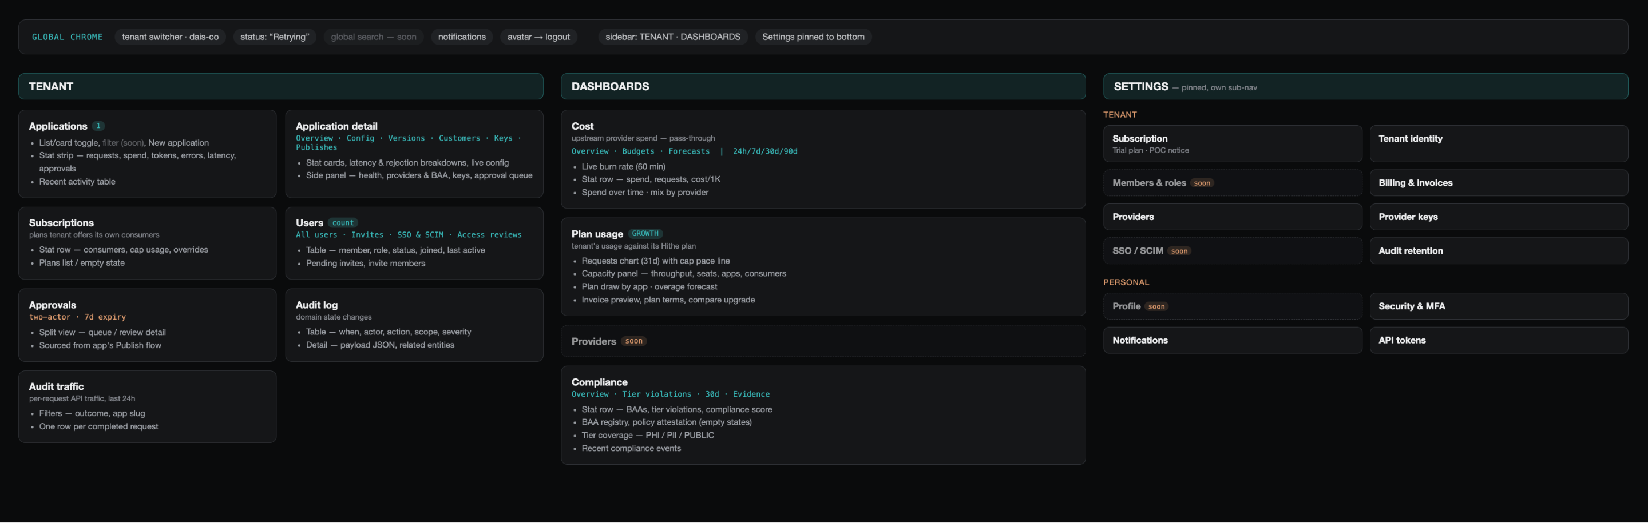Open the Security & MFA settings item
The width and height of the screenshot is (1648, 523).
pyautogui.click(x=1498, y=306)
